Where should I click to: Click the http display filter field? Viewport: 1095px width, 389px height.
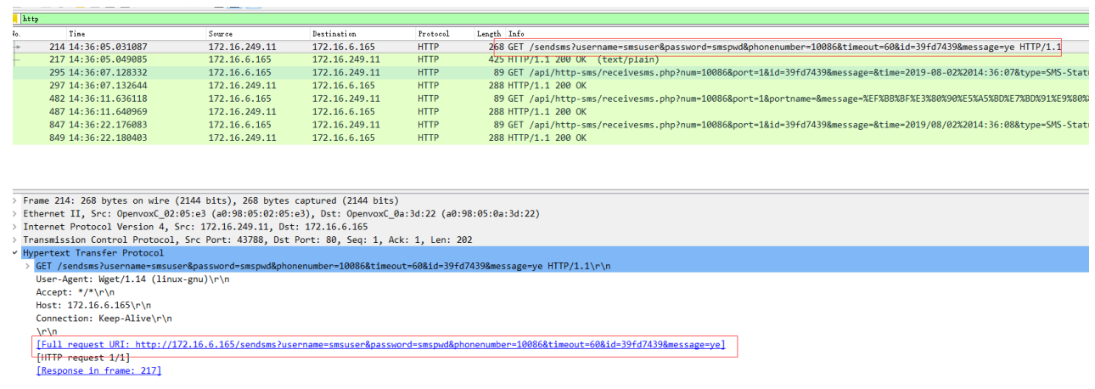(x=555, y=19)
